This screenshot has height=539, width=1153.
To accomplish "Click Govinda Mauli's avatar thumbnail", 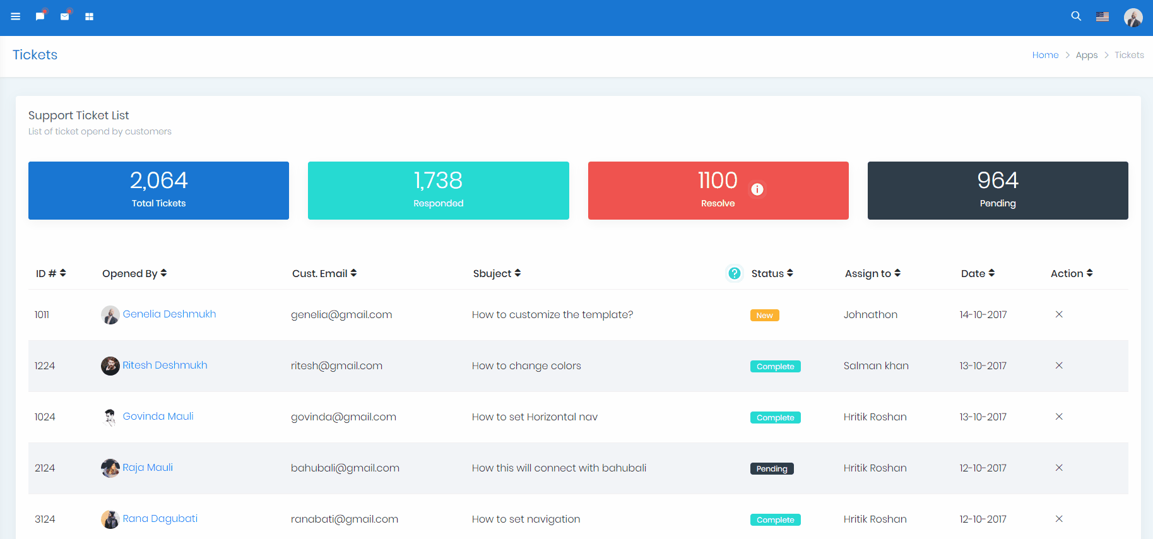I will (x=110, y=417).
